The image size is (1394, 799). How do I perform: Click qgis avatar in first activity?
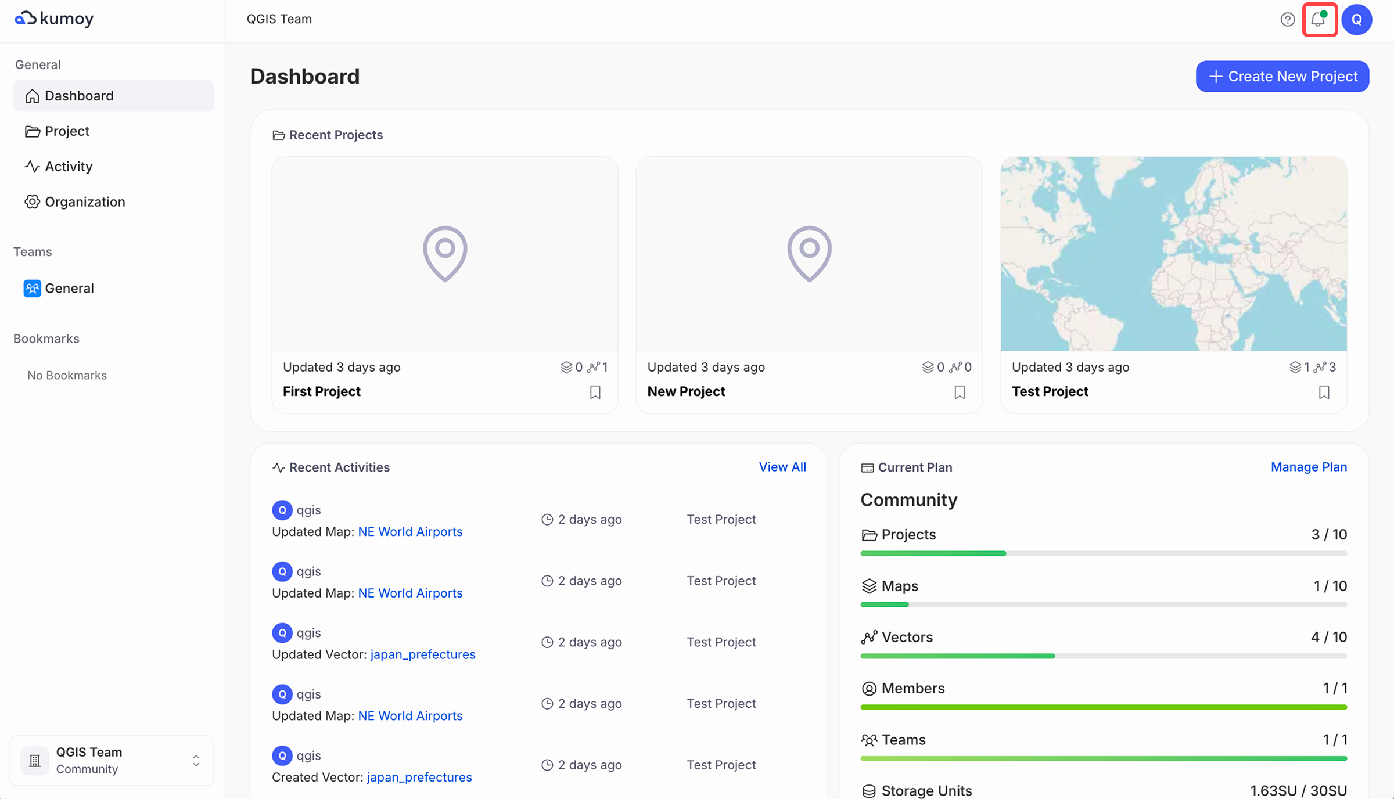(x=282, y=510)
